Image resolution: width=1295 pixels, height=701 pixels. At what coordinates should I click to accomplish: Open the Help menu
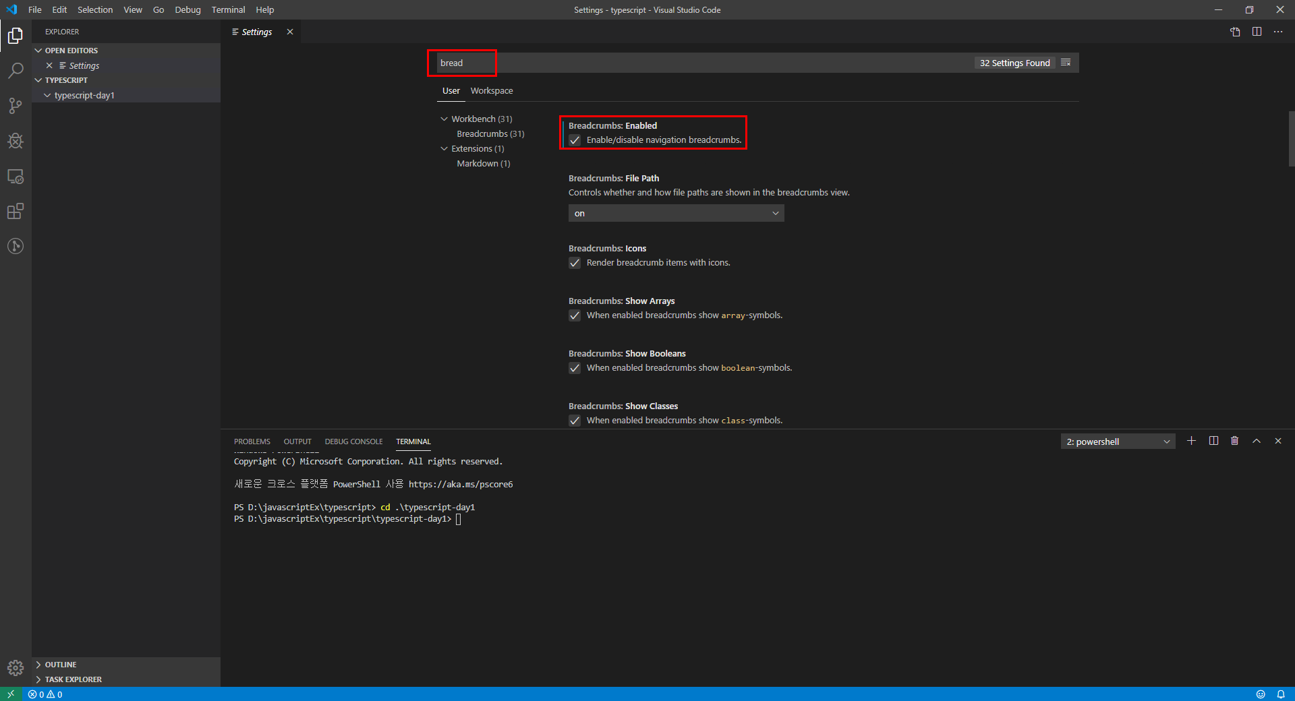[265, 9]
